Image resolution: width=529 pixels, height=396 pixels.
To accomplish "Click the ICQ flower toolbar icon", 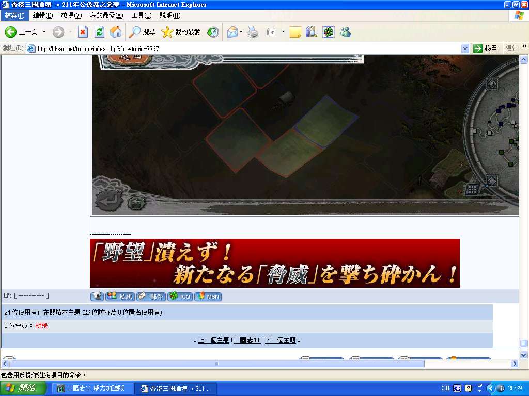I will pyautogui.click(x=329, y=32).
